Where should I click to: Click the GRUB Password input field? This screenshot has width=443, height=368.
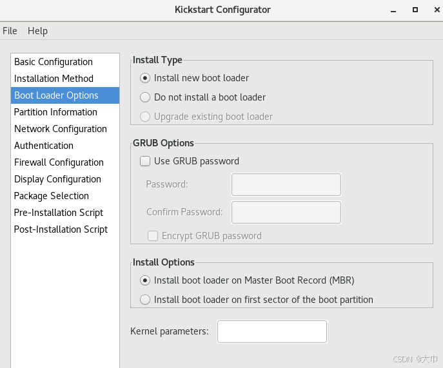pos(286,185)
